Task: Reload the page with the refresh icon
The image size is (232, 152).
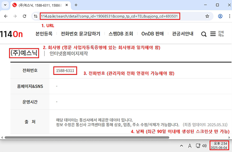Action: 24,16
